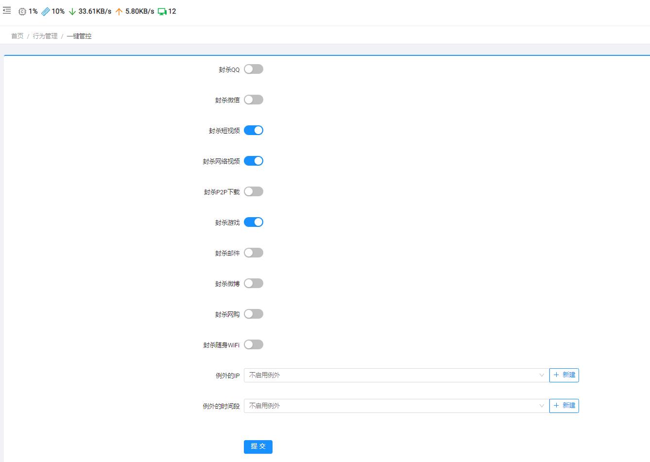
Task: Enable the 封杀QQ toggle
Action: click(253, 69)
